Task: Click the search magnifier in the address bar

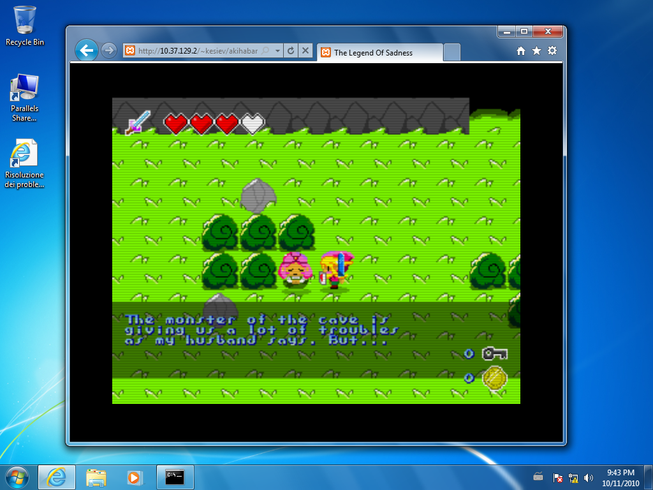Action: click(x=265, y=51)
